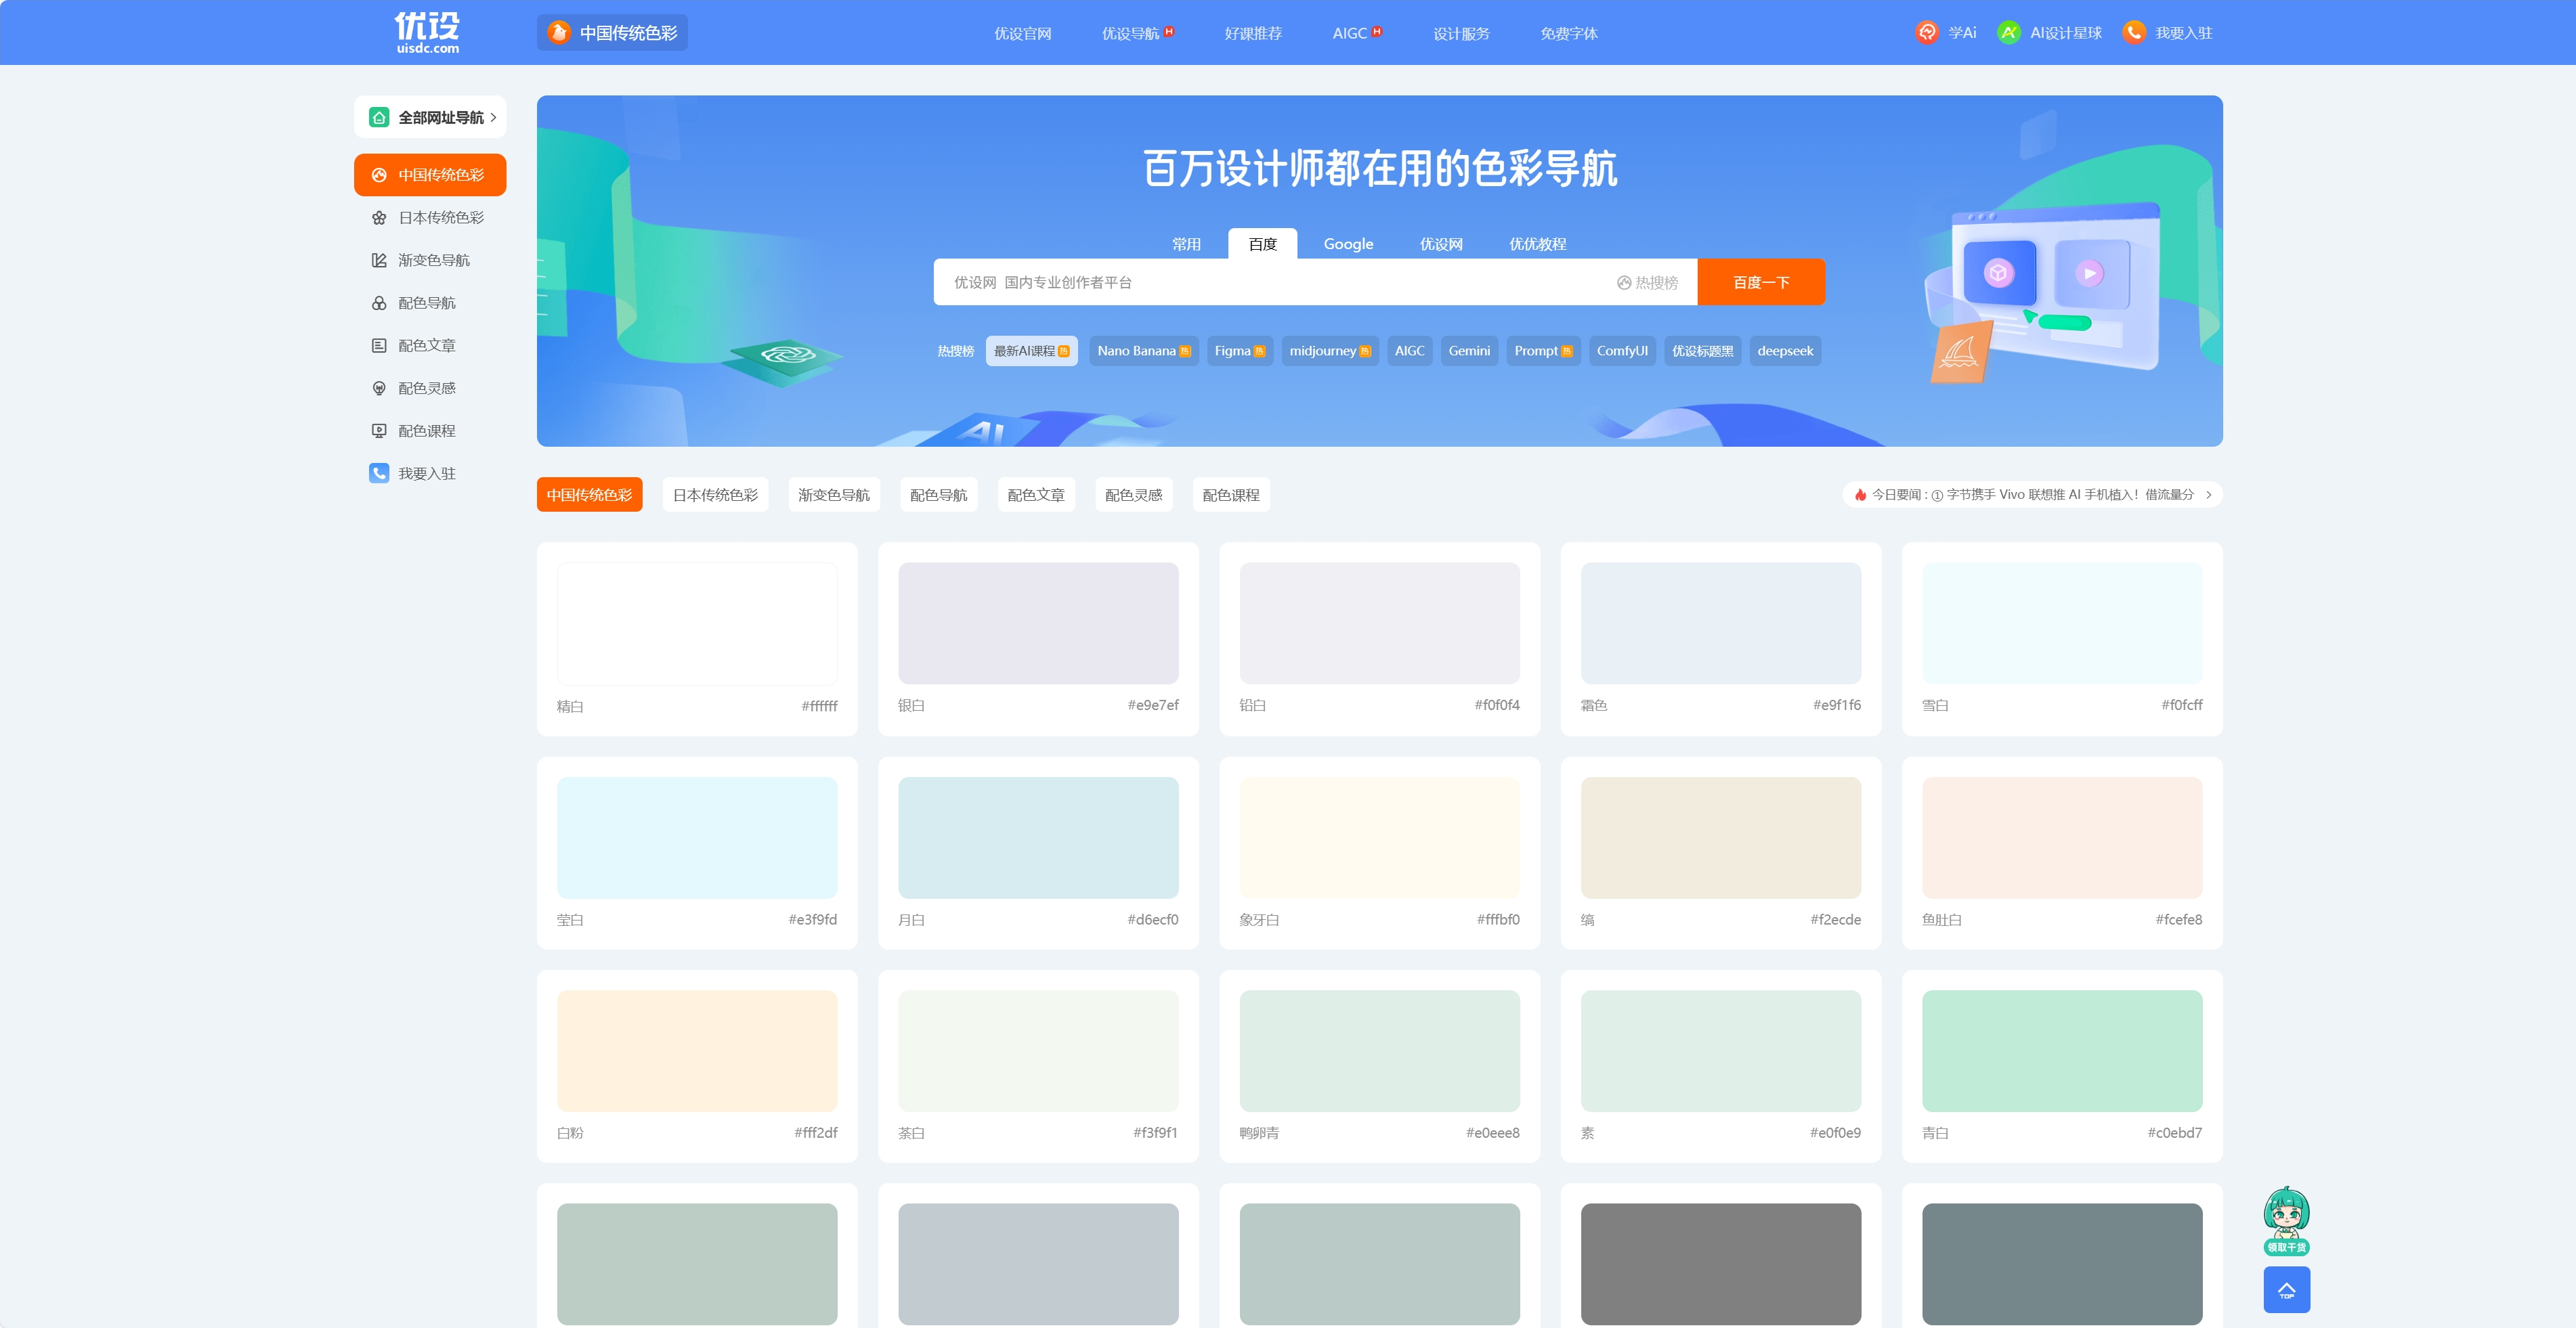
Task: Click the 优设 uisdc.com logo
Action: (427, 33)
